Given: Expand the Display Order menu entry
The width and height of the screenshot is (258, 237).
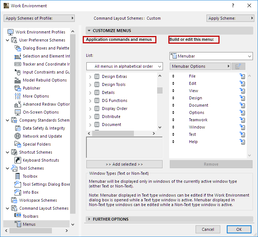Looking at the screenshot, I should tap(90, 109).
